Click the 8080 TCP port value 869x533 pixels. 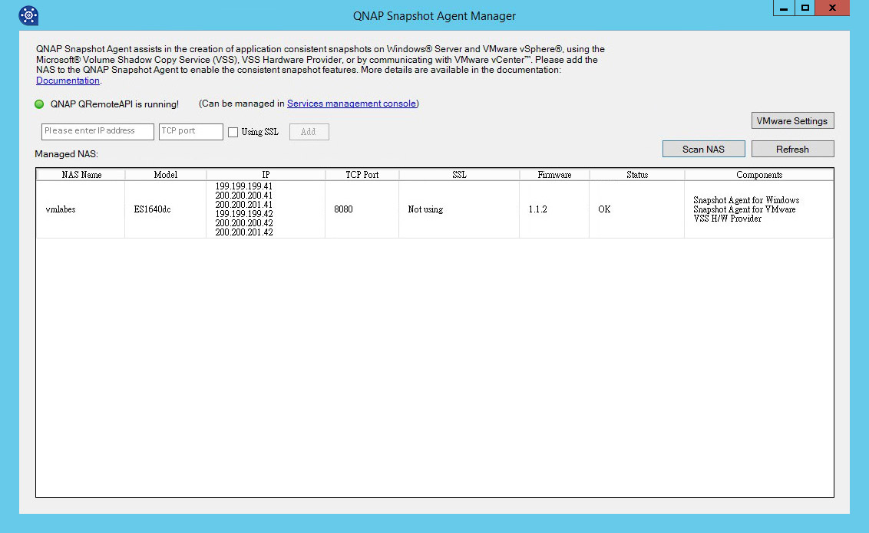344,209
